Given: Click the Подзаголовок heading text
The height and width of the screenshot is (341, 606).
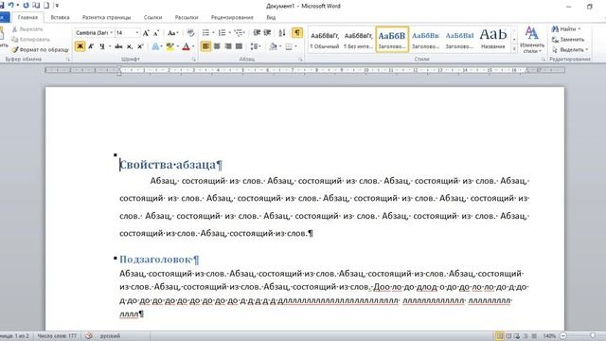Looking at the screenshot, I should pos(155,260).
